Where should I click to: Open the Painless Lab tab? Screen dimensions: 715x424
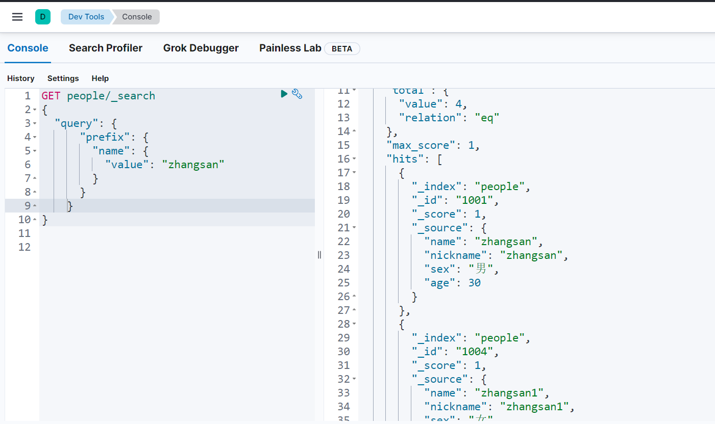tap(290, 48)
